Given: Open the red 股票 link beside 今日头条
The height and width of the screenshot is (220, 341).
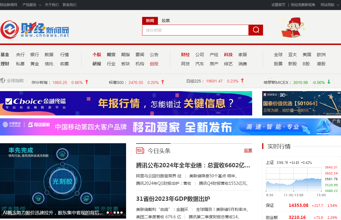Looking at the screenshot, I should 248,150.
